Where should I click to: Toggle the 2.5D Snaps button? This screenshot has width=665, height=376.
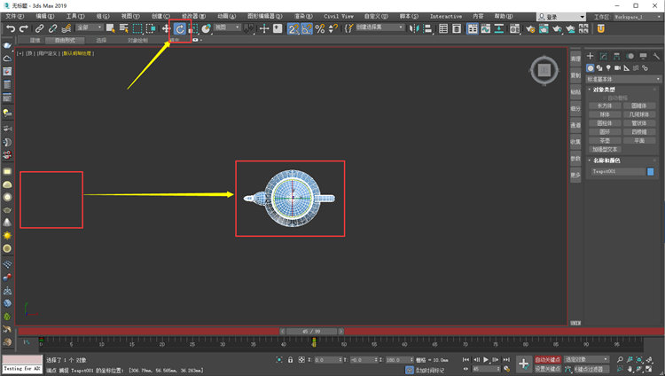[293, 28]
